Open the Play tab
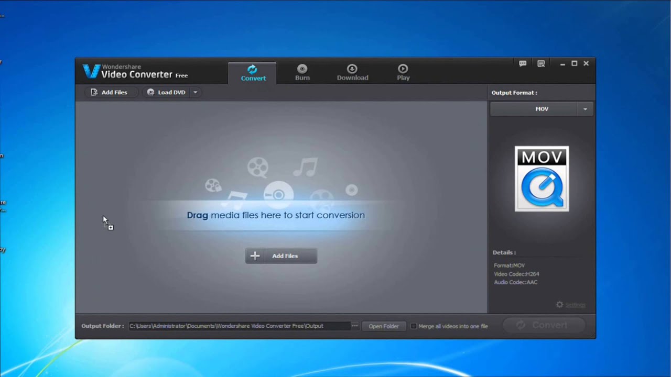 point(403,73)
